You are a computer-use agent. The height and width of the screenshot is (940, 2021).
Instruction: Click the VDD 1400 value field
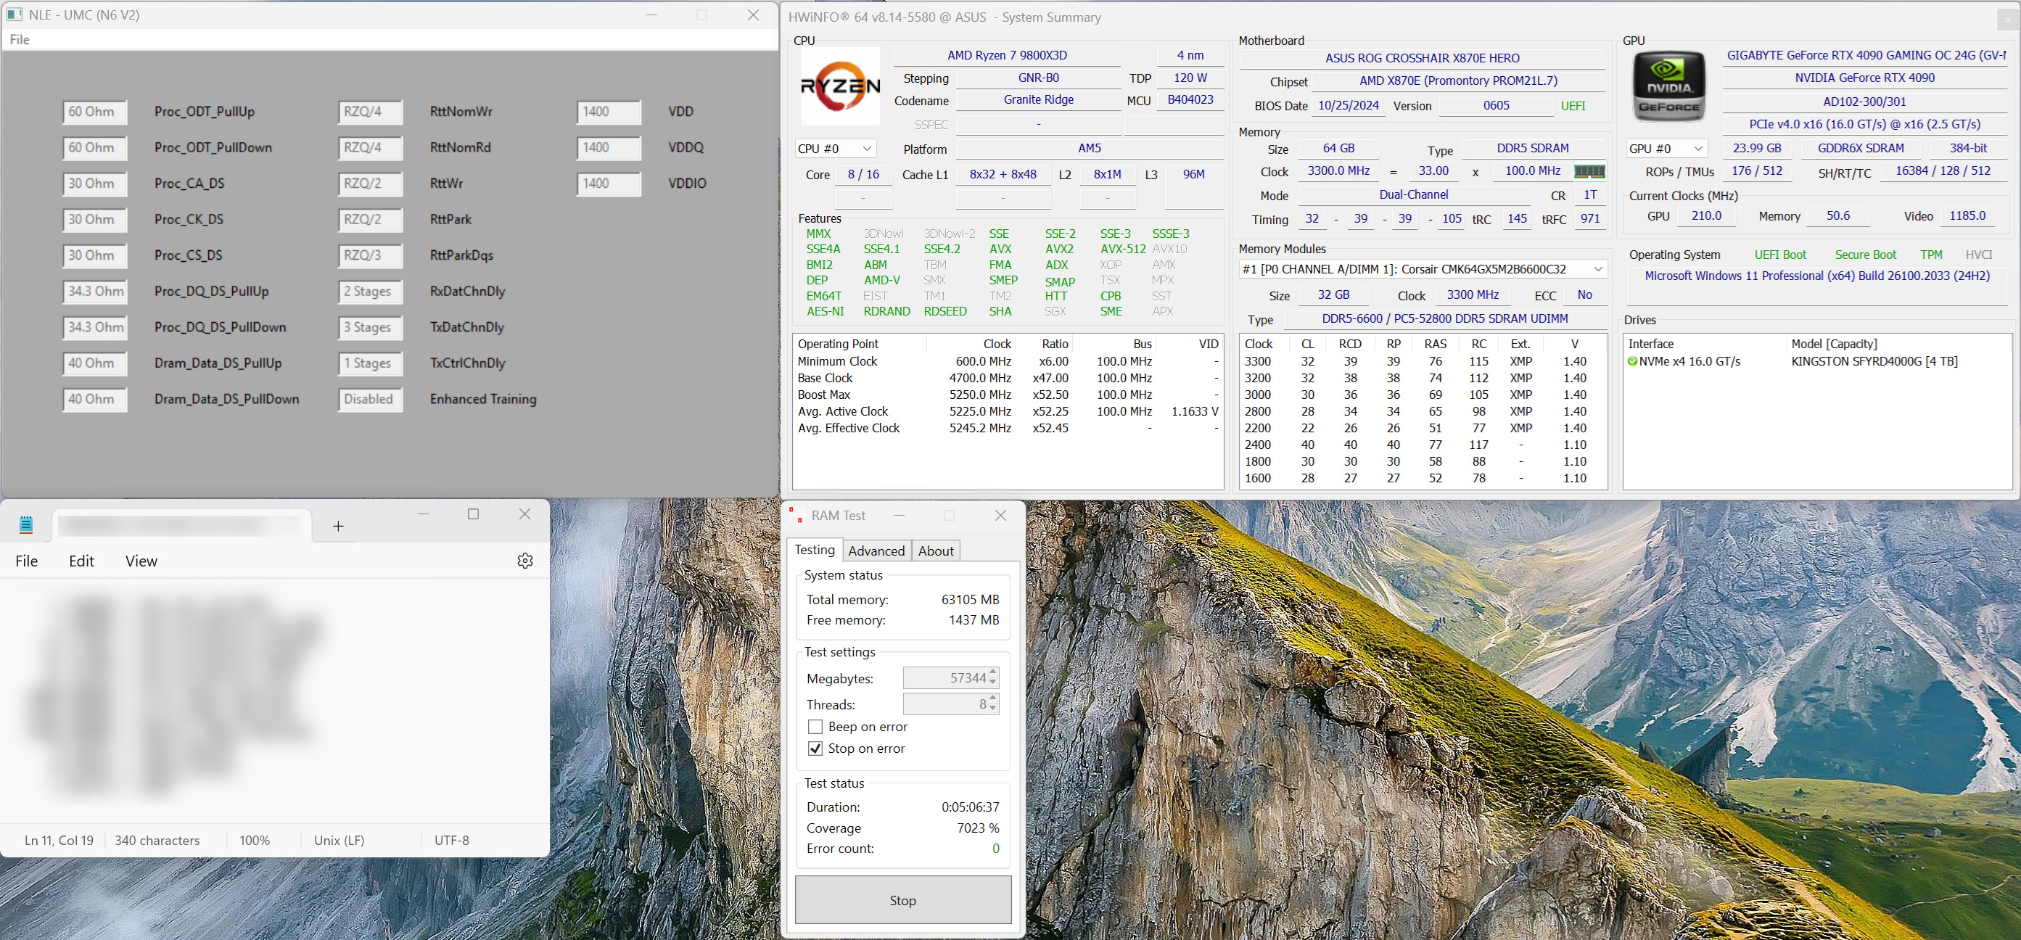click(x=608, y=112)
